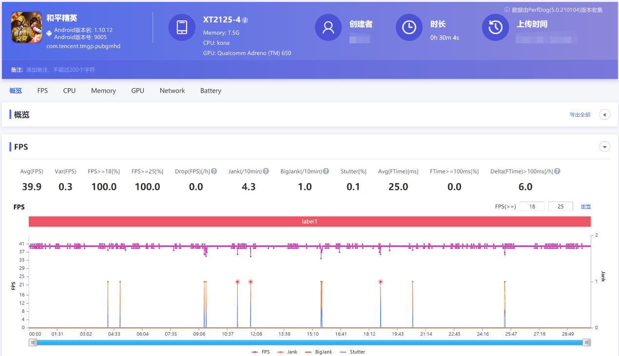Click the 创建者 person icon
The width and height of the screenshot is (619, 356).
[x=328, y=28]
